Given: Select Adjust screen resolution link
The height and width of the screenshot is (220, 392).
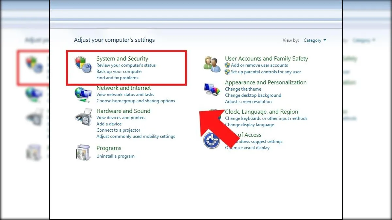Looking at the screenshot, I should pyautogui.click(x=248, y=101).
